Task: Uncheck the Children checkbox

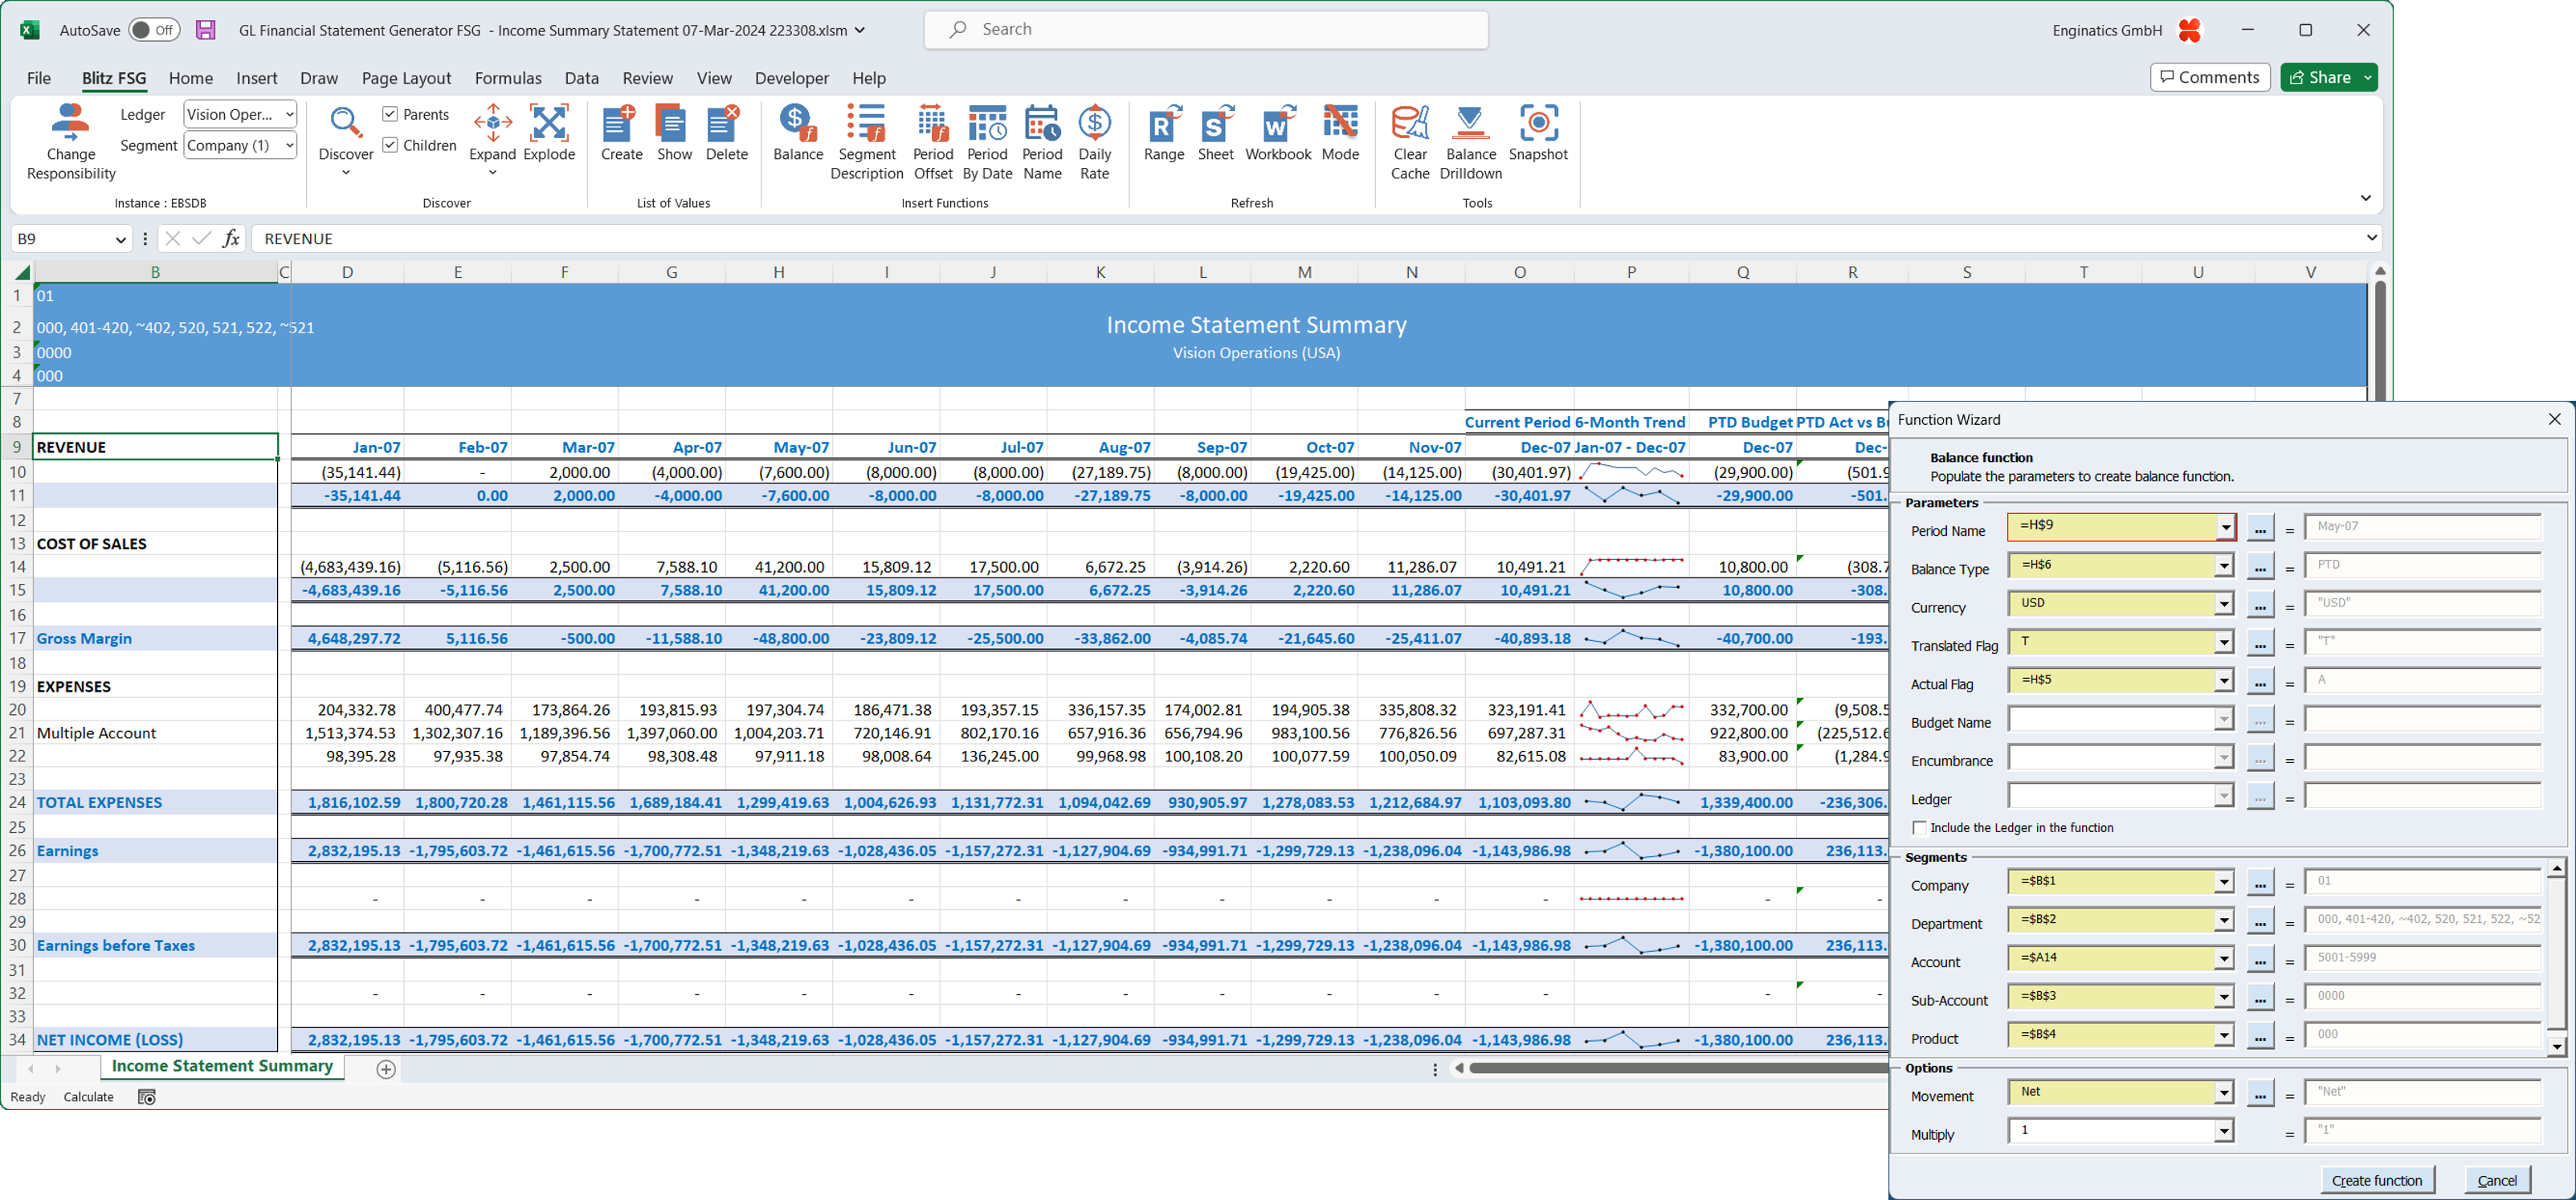Action: coord(390,145)
